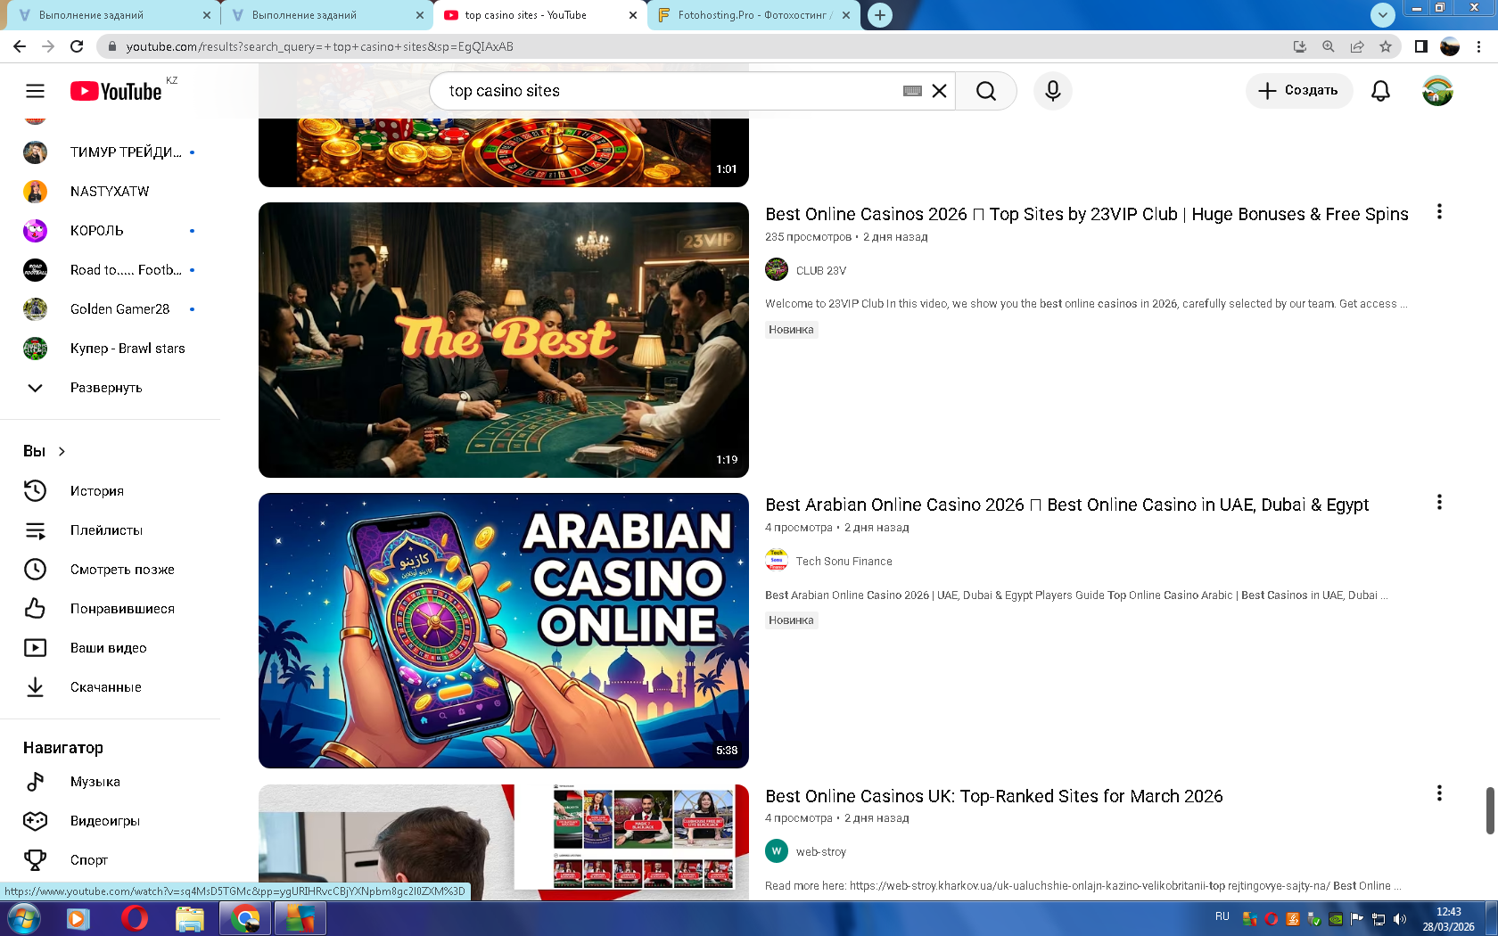Open the account avatar menu
The width and height of the screenshot is (1498, 936).
(x=1437, y=91)
